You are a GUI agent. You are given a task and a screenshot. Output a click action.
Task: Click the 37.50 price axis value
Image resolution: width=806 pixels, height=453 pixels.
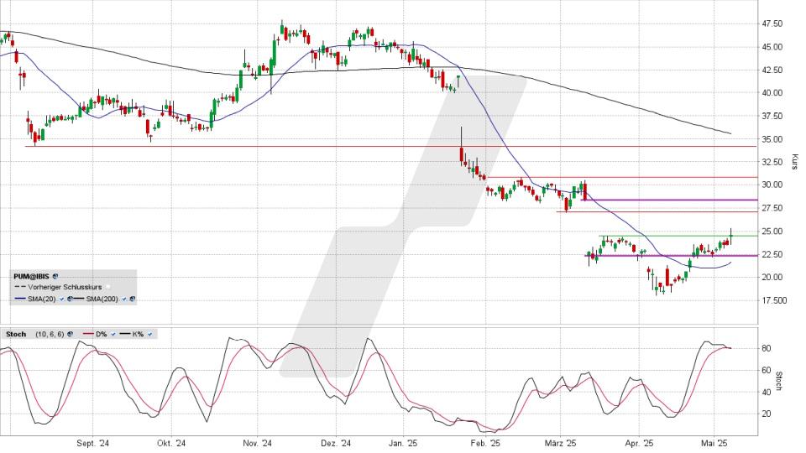coord(772,116)
